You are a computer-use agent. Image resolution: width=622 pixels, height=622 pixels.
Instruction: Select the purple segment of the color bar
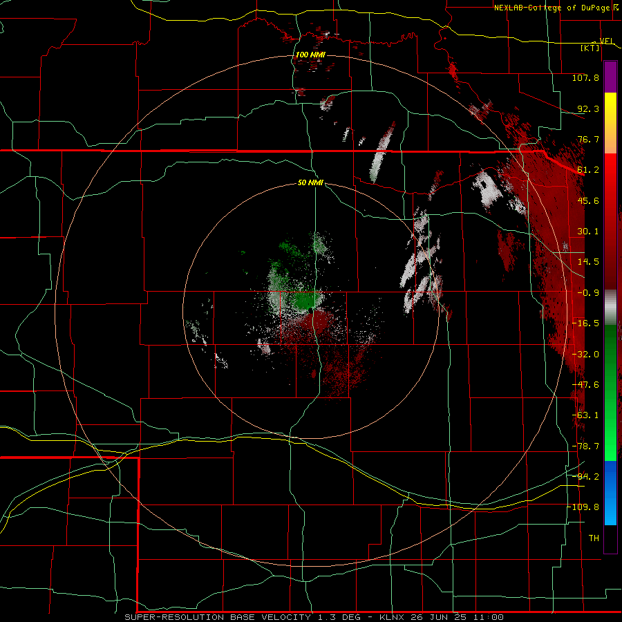(x=610, y=77)
